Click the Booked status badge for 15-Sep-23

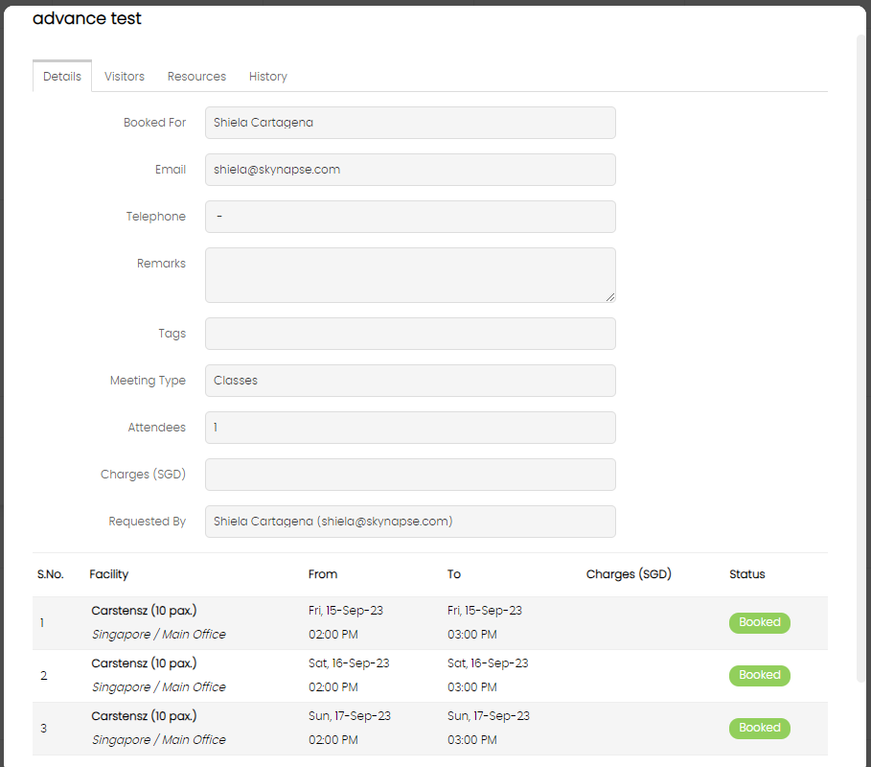point(759,622)
